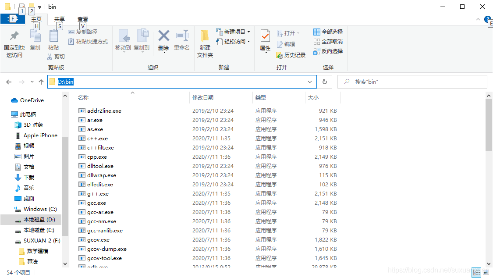Create a New folder (新建文件夹)
The height and width of the screenshot is (278, 493).
[205, 43]
